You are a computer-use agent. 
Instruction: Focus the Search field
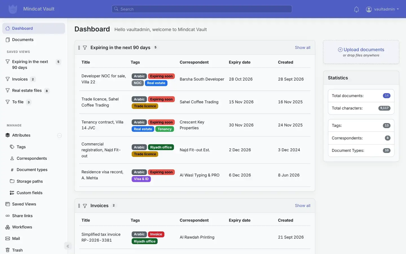pos(202,9)
